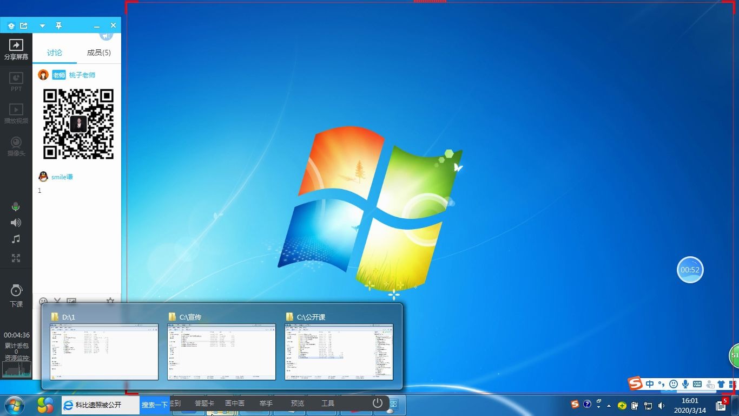
Task: Click the 搜索一下 search button
Action: [155, 405]
